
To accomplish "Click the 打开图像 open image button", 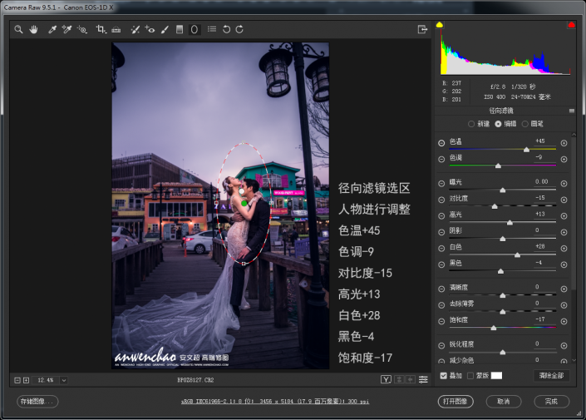I will 456,402.
